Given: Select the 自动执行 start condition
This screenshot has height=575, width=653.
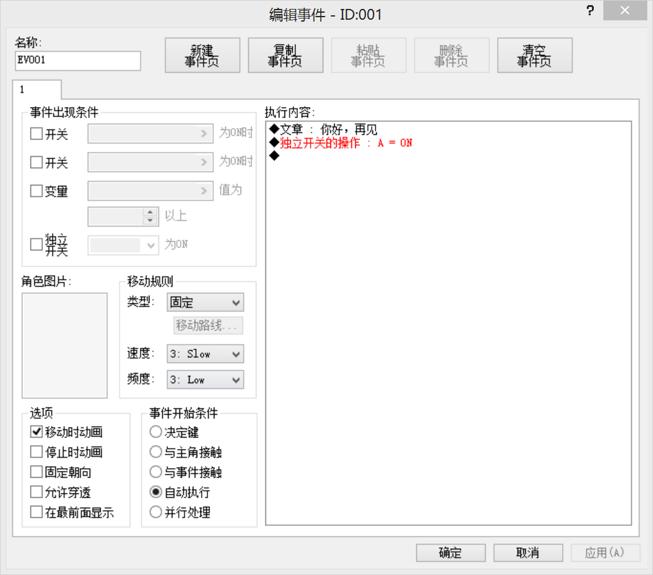Looking at the screenshot, I should coord(155,492).
